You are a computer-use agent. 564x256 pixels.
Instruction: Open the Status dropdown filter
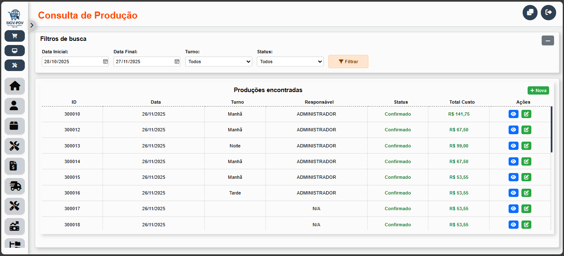pyautogui.click(x=290, y=62)
